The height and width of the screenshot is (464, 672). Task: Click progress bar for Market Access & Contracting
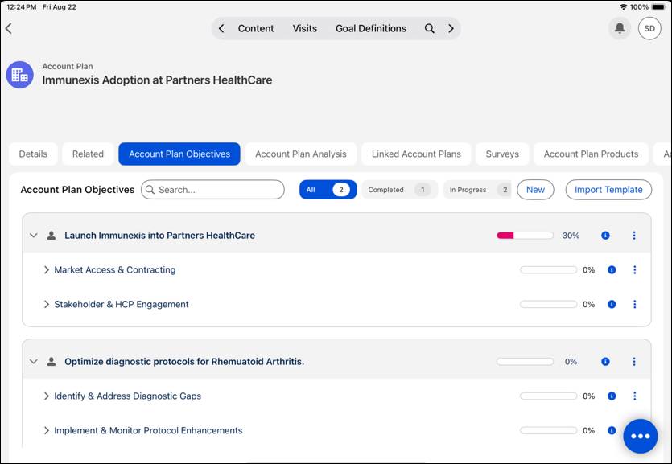click(x=549, y=269)
